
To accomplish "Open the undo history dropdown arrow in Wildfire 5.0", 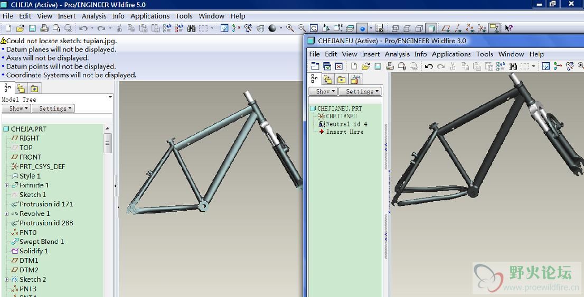I will click(x=92, y=28).
